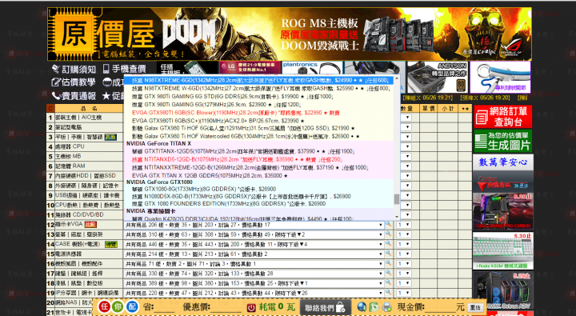Viewport: 576px width, 316px height.
Task: Click the 比較 tag next to 顯示卡VGA
Action: [x=90, y=225]
